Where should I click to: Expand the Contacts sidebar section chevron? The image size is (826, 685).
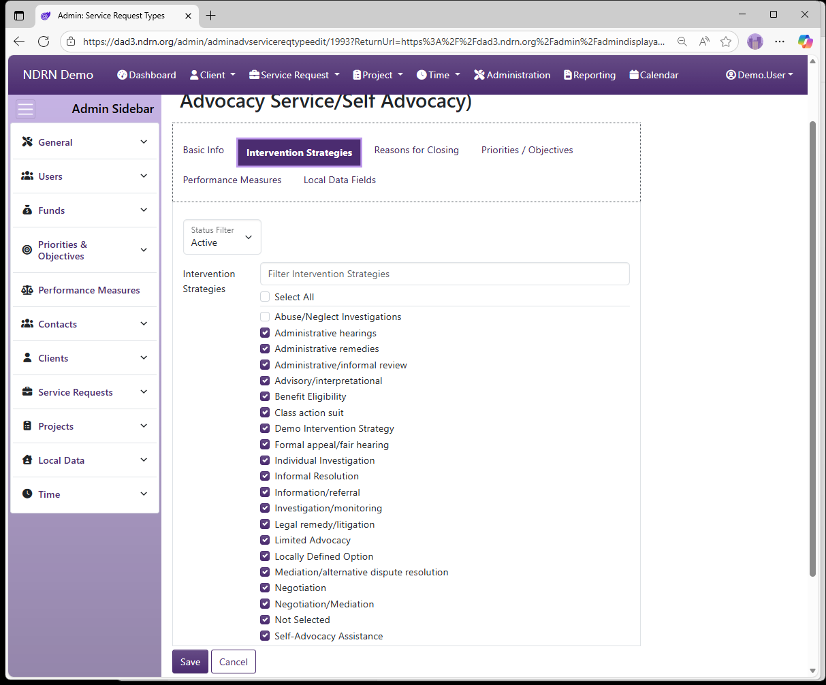tap(144, 323)
